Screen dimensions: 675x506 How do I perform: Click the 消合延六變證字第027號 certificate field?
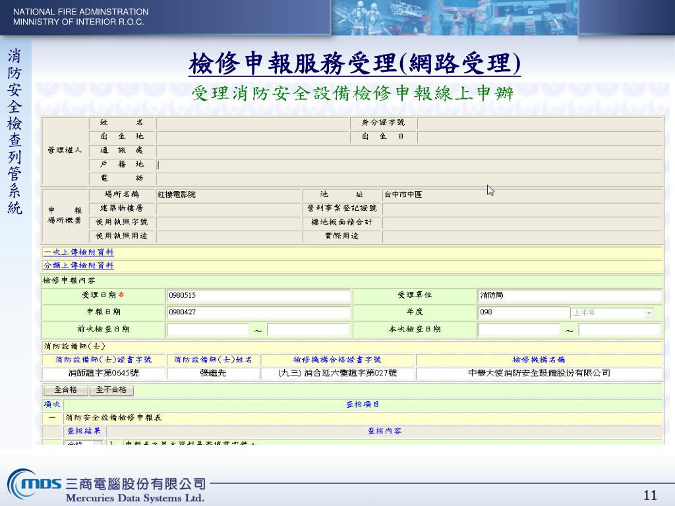coord(337,373)
